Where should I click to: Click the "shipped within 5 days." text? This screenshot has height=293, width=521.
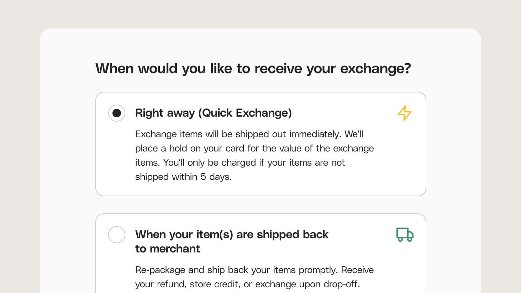coord(183,177)
